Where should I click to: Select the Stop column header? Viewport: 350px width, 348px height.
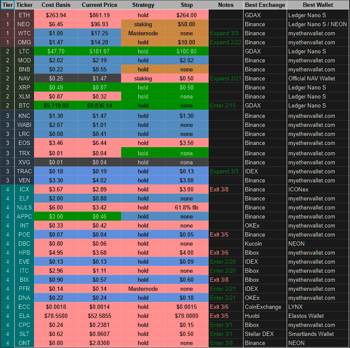[187, 5]
